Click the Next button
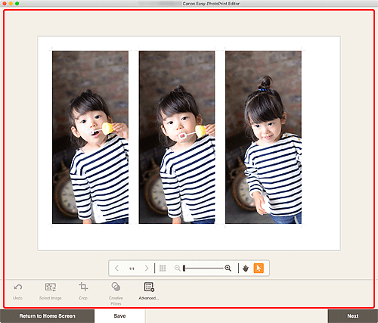 point(353,316)
